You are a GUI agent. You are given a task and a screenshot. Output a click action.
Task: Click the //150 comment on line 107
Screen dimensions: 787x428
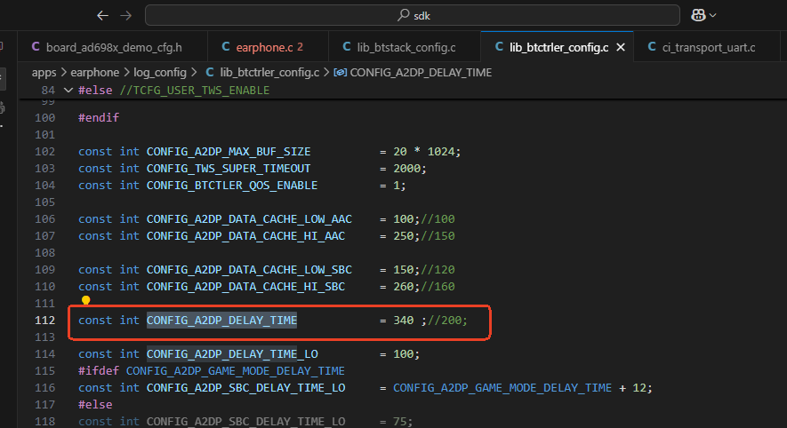coord(438,236)
